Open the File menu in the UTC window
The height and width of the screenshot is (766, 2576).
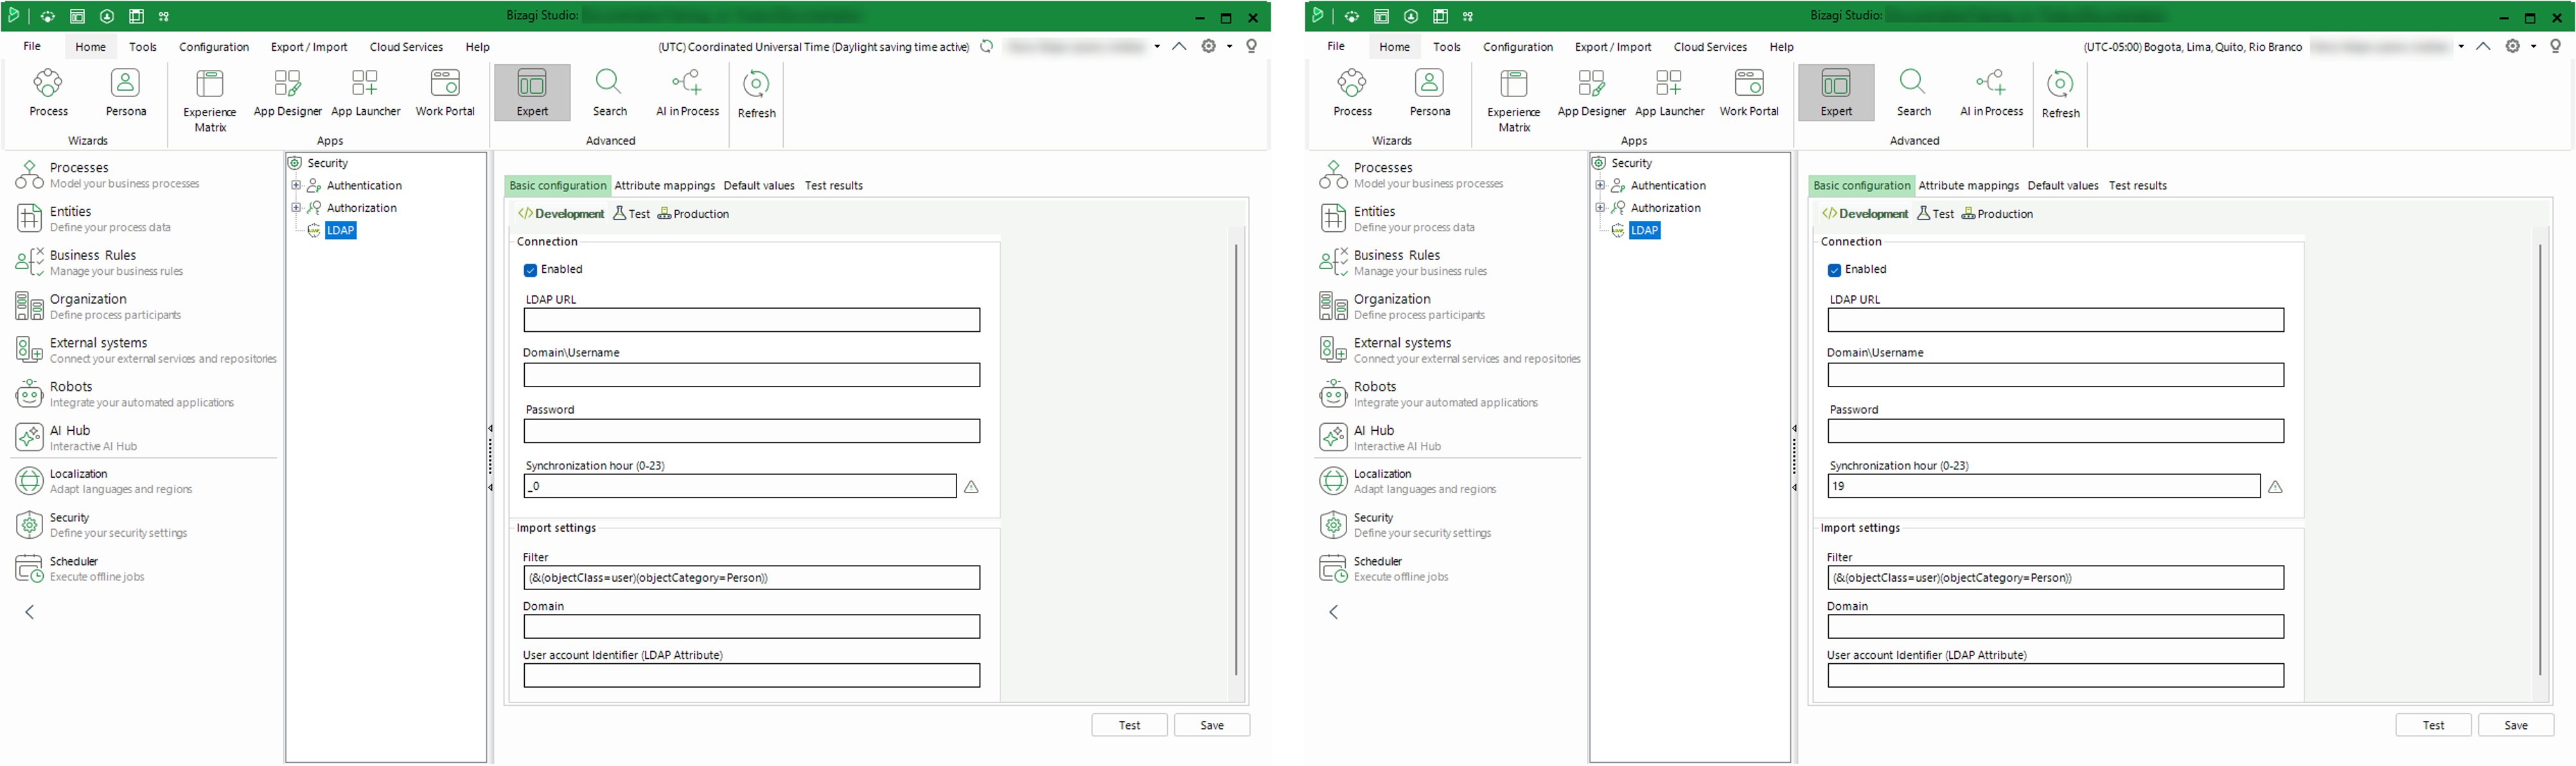(32, 46)
